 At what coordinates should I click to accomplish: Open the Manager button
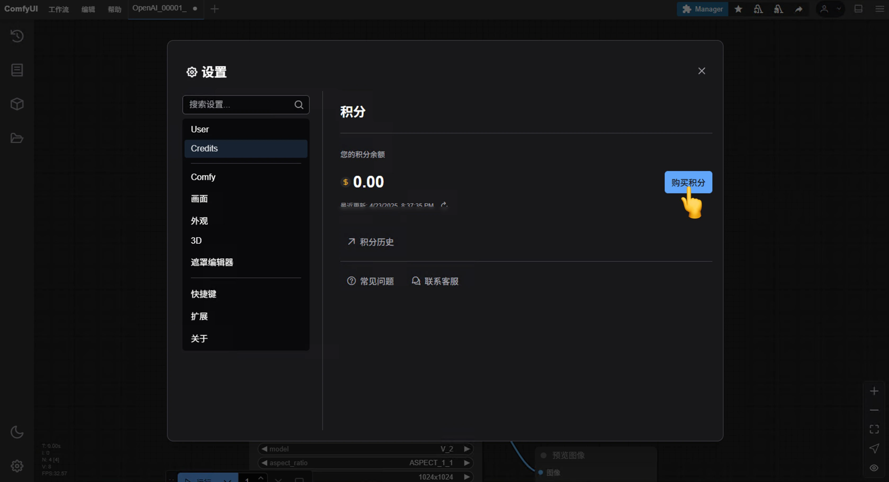pos(702,9)
